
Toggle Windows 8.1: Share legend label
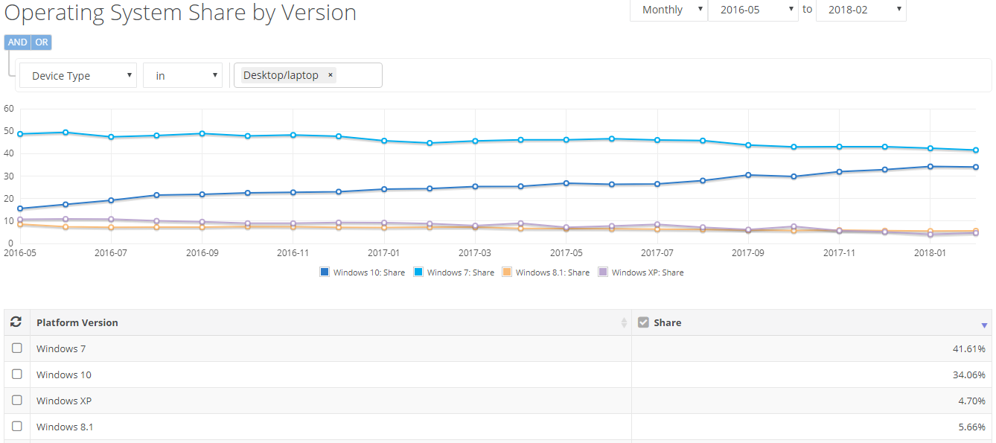tap(552, 273)
